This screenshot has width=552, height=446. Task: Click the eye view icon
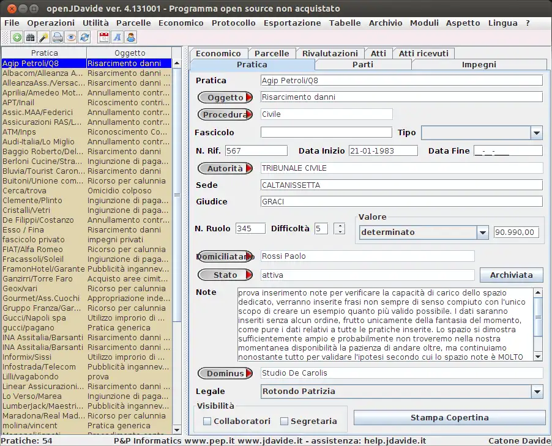click(x=71, y=37)
